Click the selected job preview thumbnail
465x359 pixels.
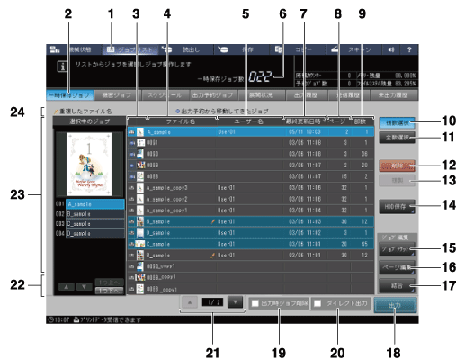(89, 165)
